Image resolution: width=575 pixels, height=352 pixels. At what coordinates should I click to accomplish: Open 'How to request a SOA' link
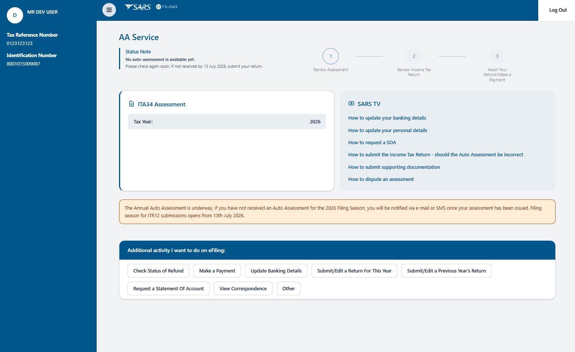372,142
